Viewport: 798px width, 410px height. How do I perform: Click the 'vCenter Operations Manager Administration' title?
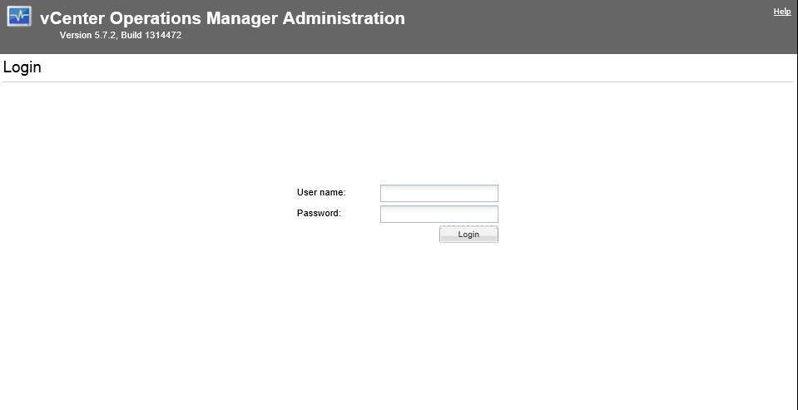pyautogui.click(x=222, y=18)
